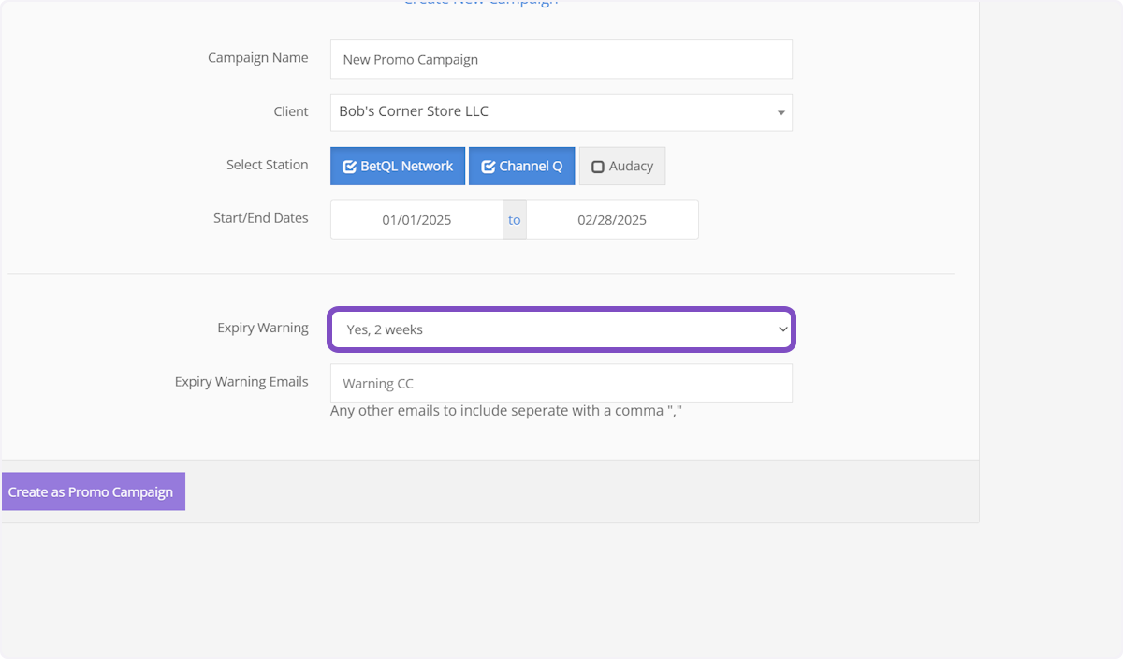1123x659 pixels.
Task: Deselect the BetQL Network station
Action: (x=398, y=167)
